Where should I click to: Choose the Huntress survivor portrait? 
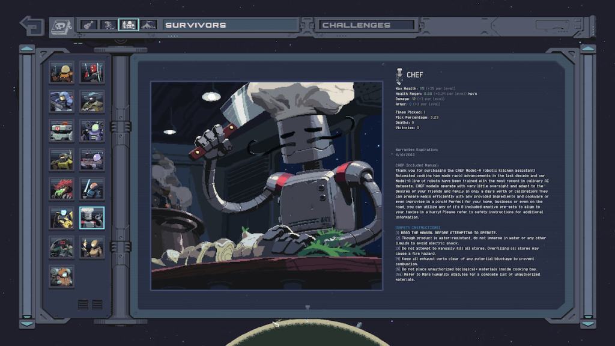[x=92, y=73]
